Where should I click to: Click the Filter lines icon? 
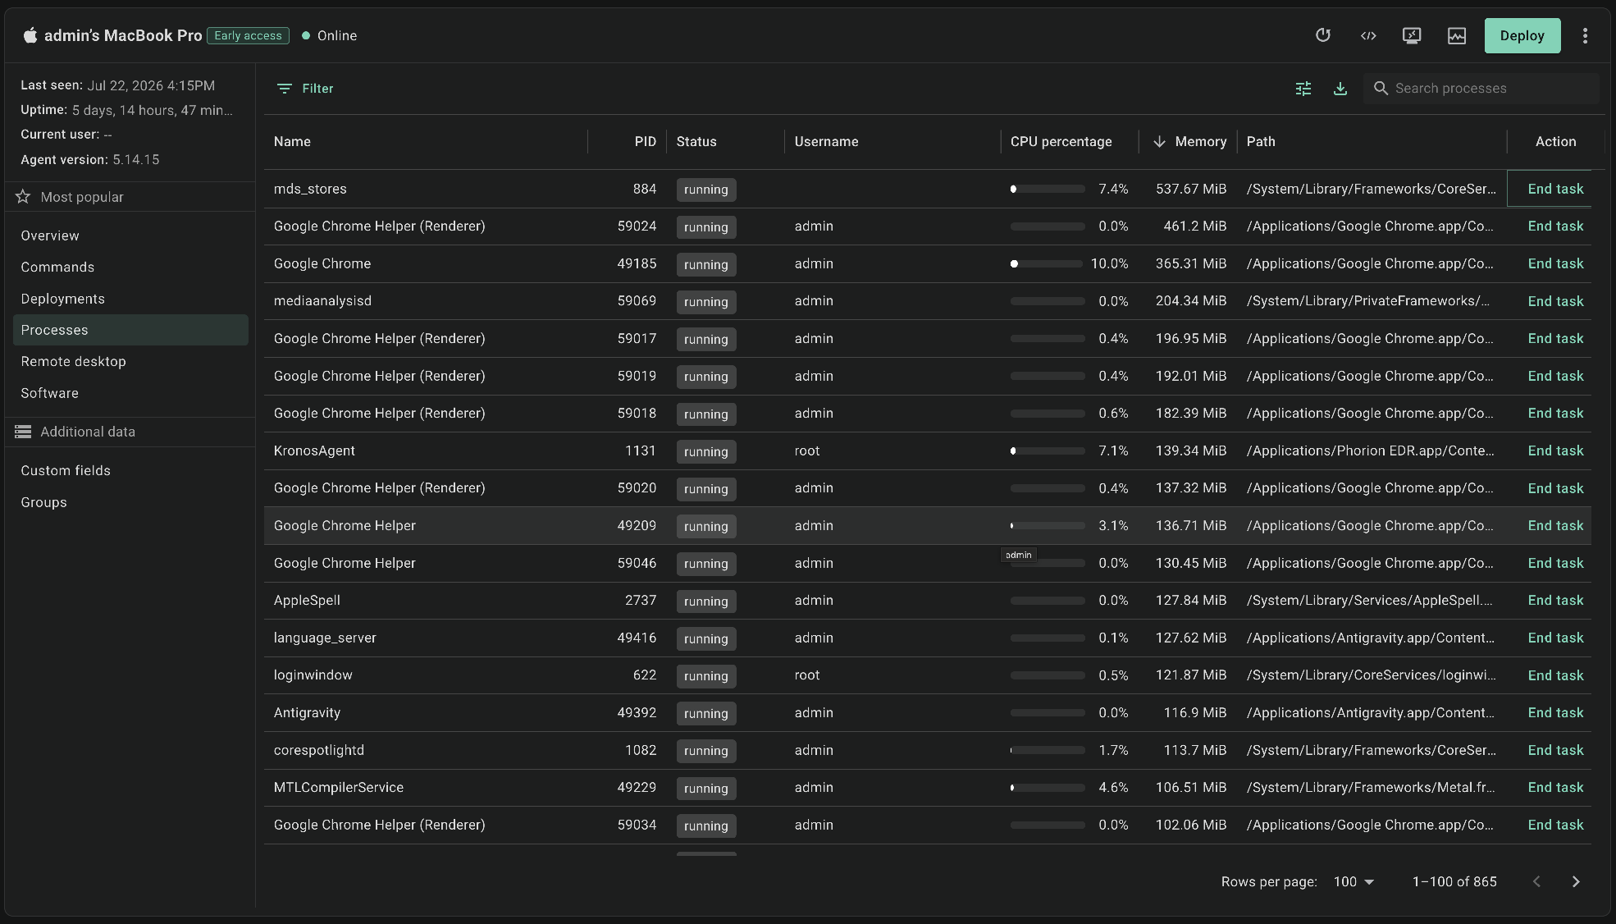tap(284, 89)
